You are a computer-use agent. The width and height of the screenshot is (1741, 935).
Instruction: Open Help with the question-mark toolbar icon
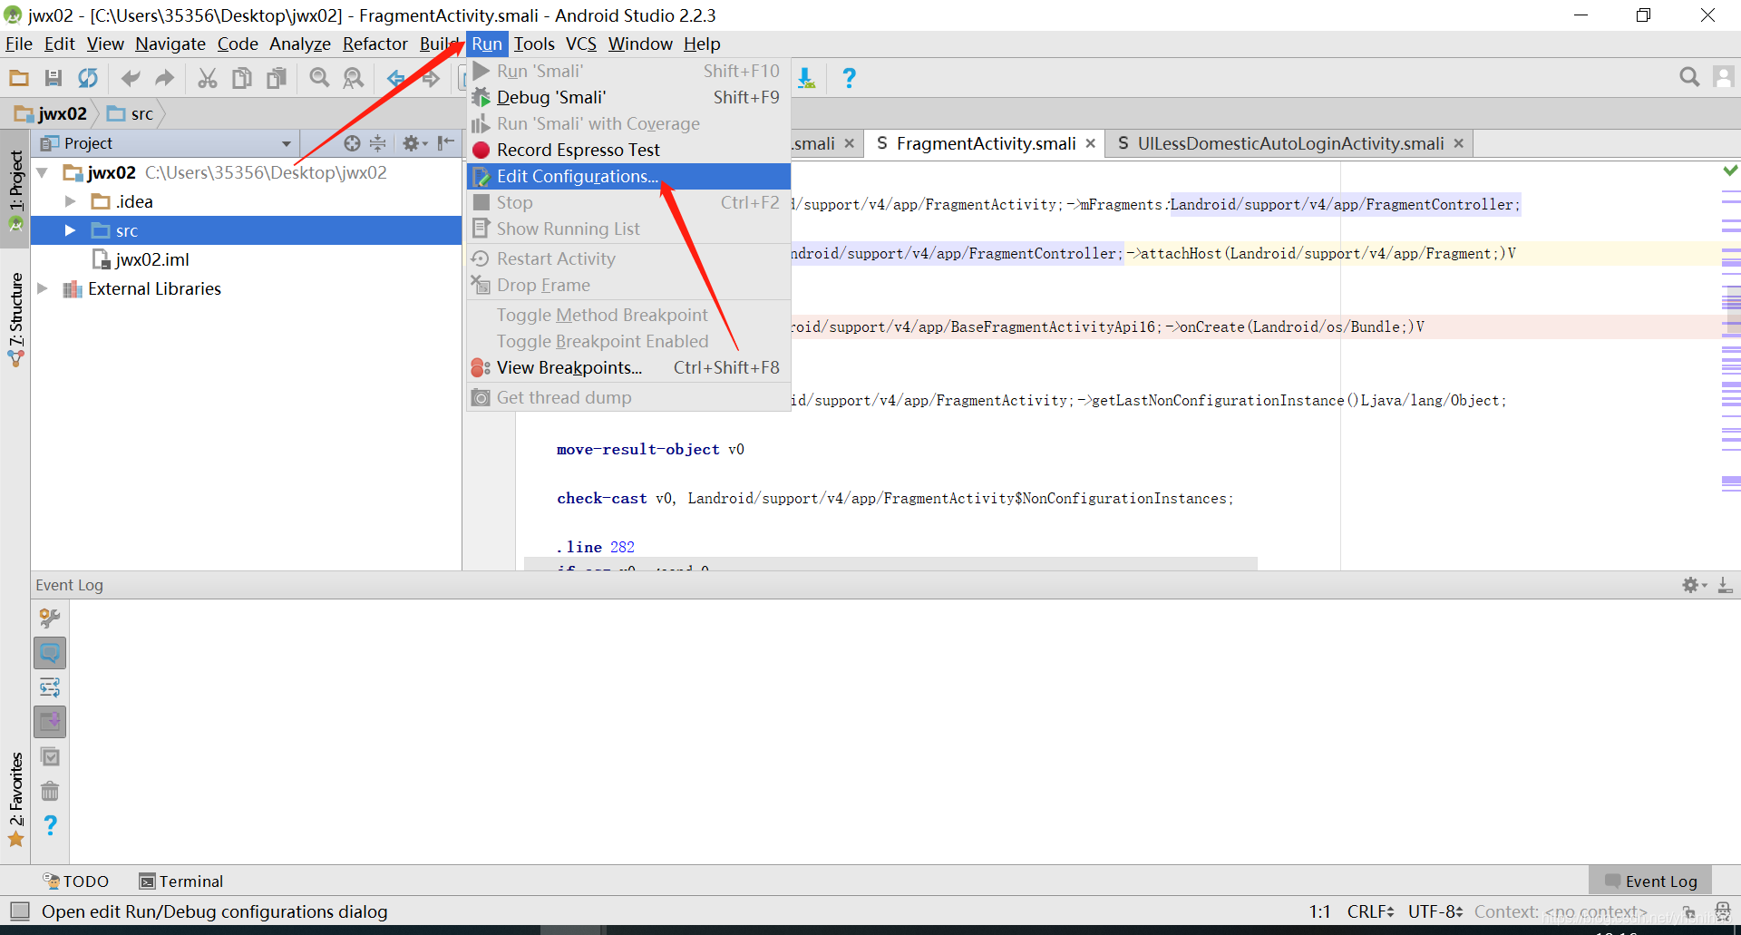(x=849, y=78)
